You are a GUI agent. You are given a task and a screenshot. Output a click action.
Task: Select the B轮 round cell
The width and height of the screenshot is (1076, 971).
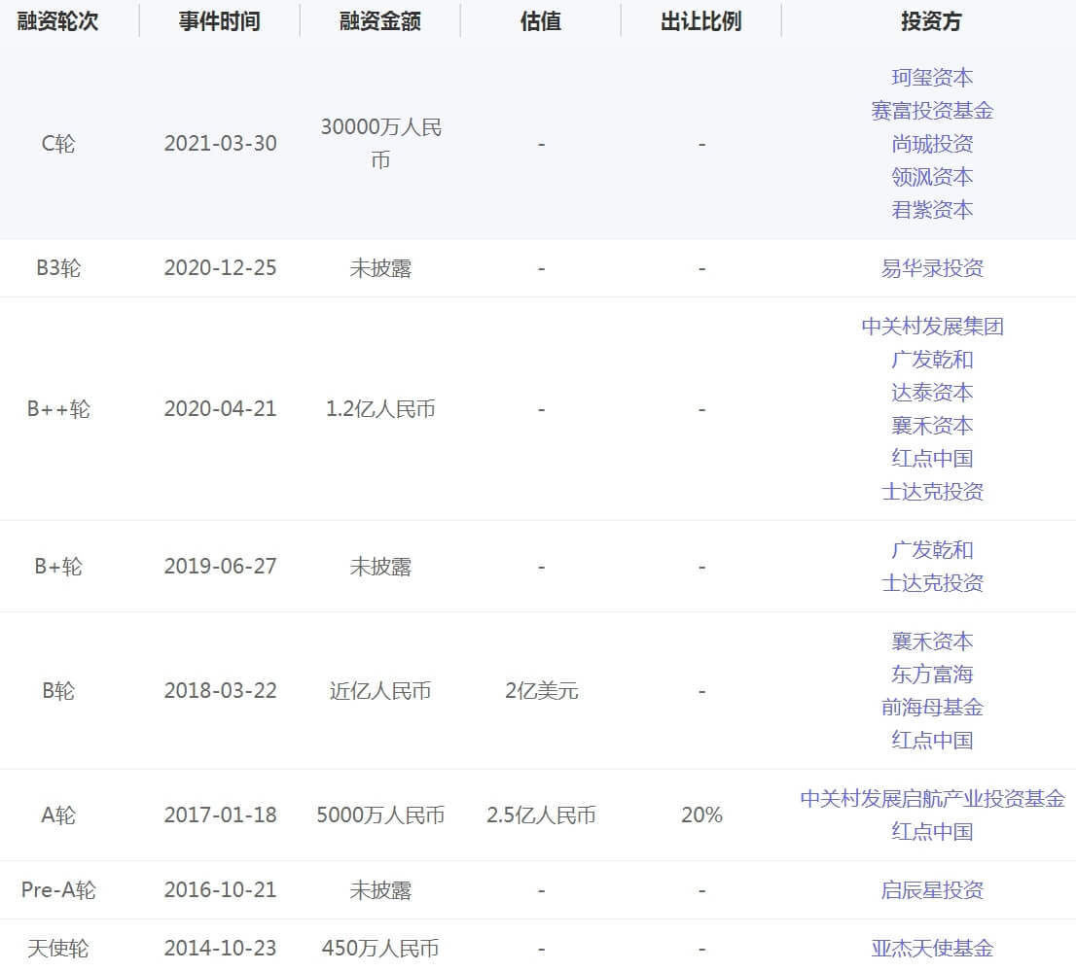(58, 691)
